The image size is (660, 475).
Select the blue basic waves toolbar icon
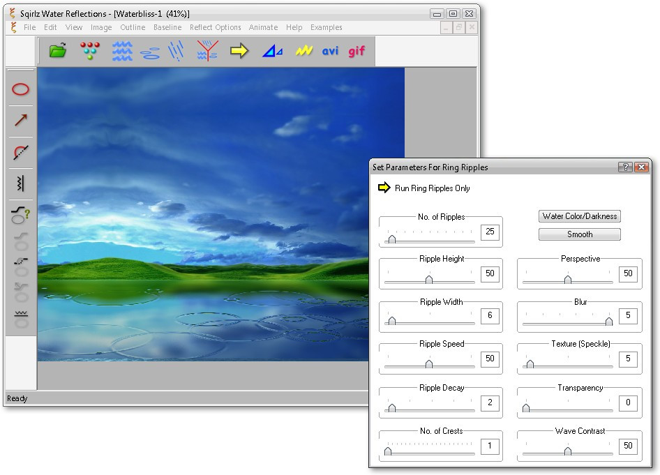(123, 51)
